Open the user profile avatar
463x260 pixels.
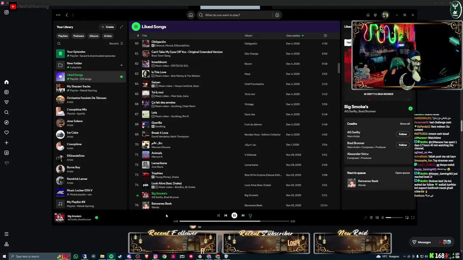[385, 15]
